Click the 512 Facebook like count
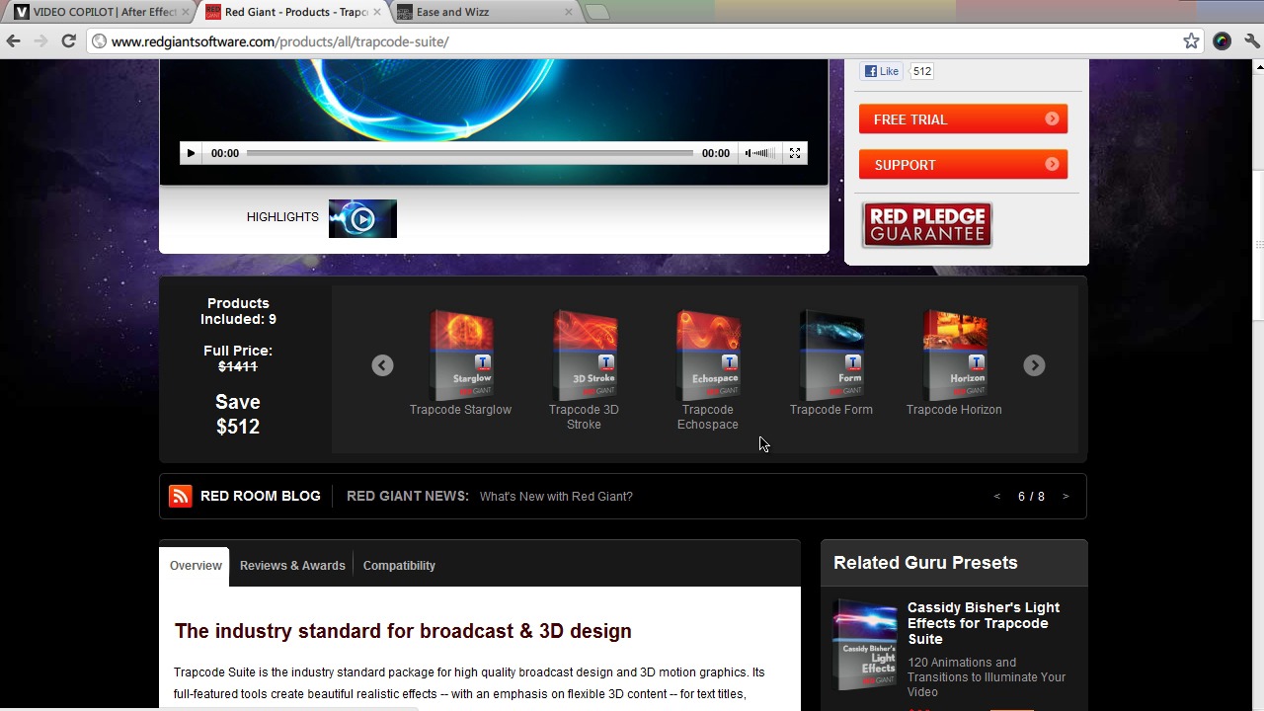This screenshot has height=711, width=1264. tap(921, 71)
